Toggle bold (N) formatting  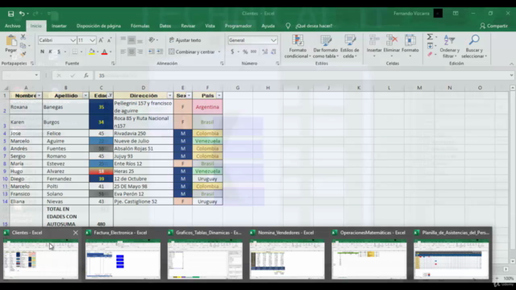click(x=42, y=52)
